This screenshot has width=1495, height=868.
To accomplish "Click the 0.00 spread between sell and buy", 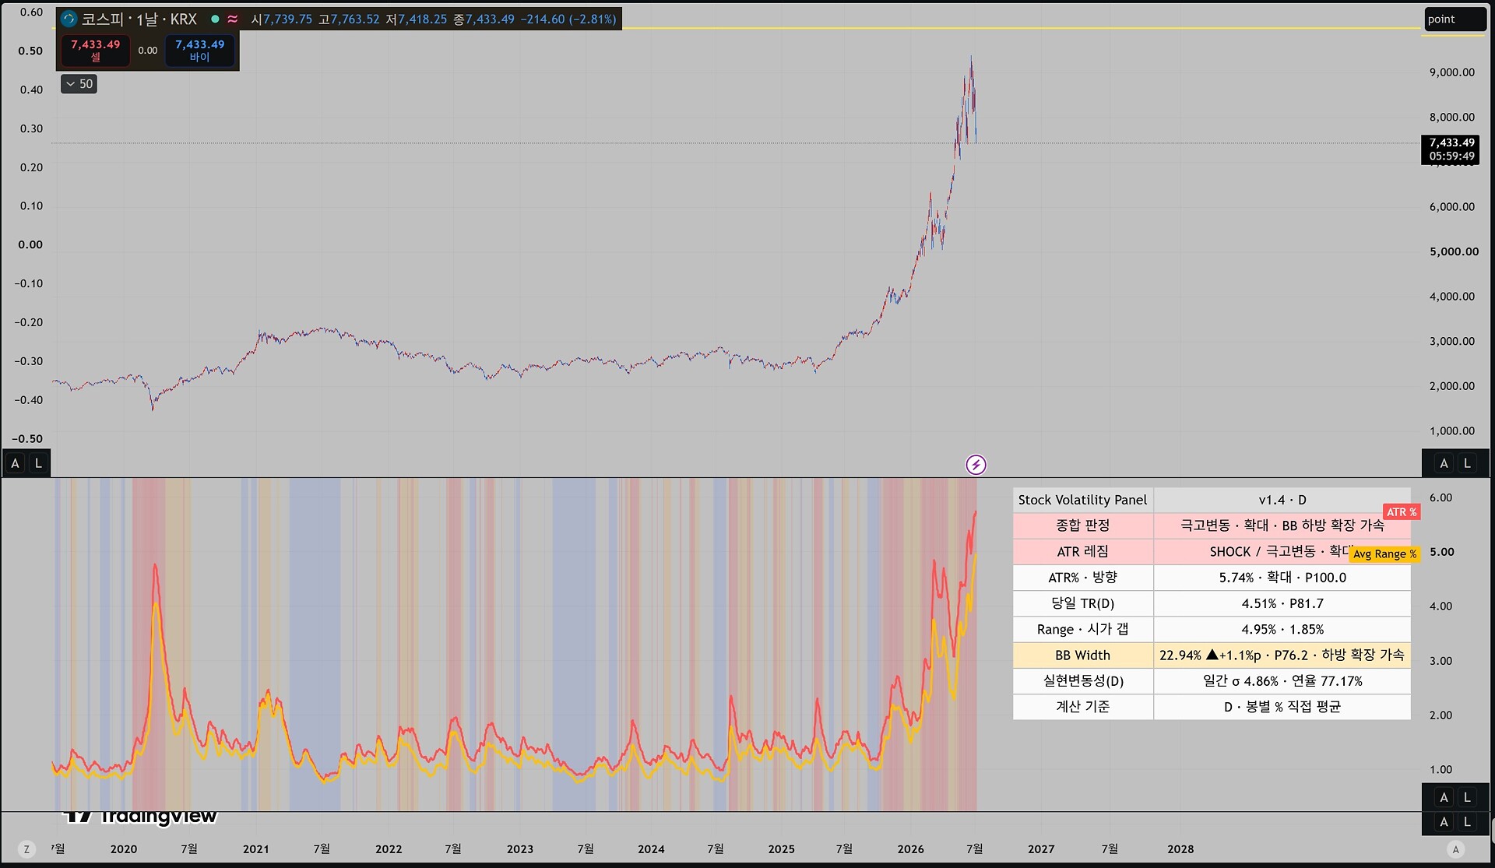I will point(148,51).
